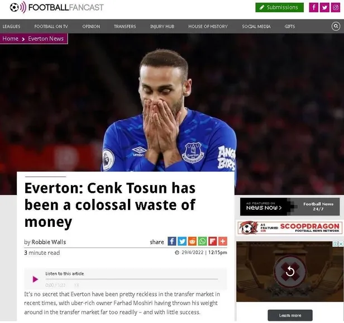Click the audio progress bar

[131, 279]
